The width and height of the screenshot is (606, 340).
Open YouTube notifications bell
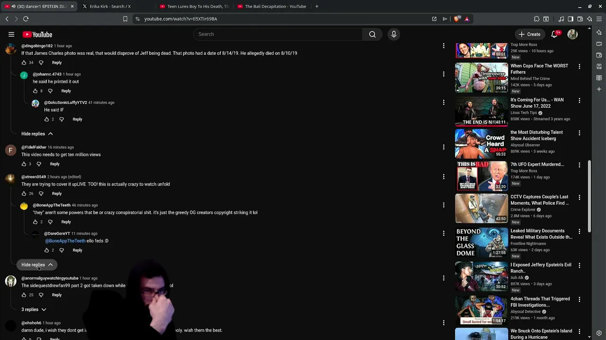[554, 34]
